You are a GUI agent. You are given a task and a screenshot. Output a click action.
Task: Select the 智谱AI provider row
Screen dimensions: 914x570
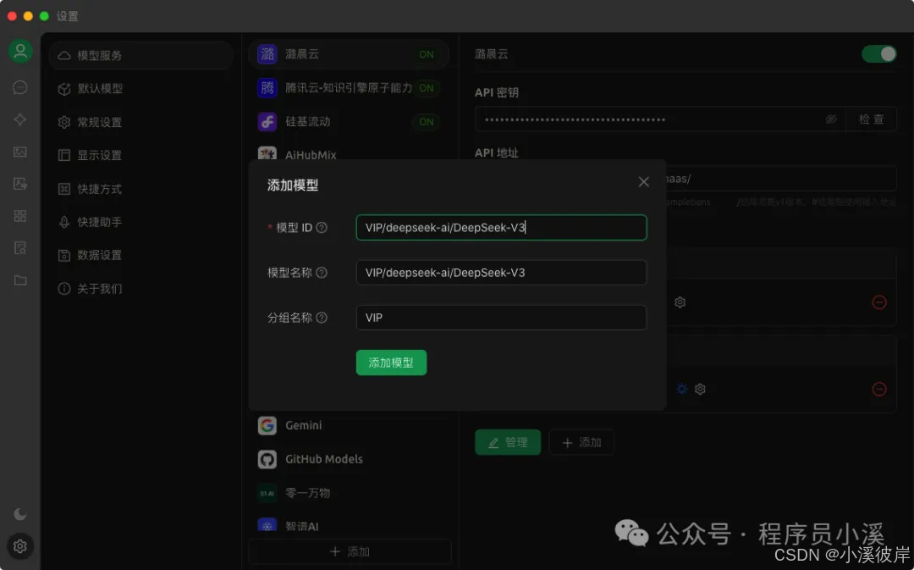[349, 526]
